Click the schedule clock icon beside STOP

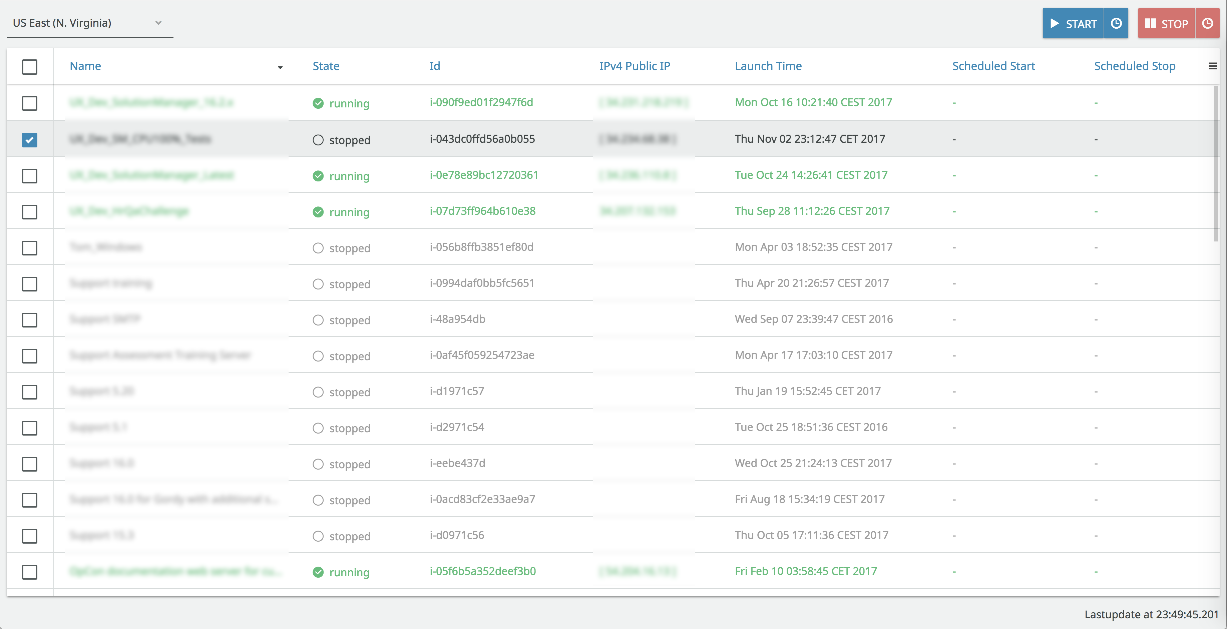[1207, 23]
